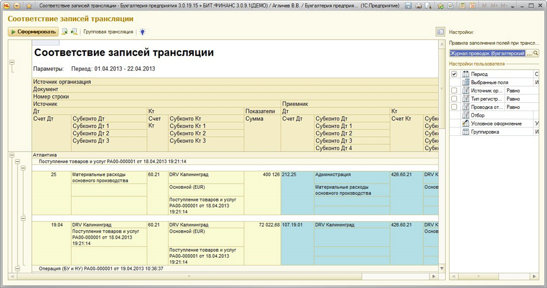Click the printer icon in title bar
547x288 pixels.
coord(418,5)
